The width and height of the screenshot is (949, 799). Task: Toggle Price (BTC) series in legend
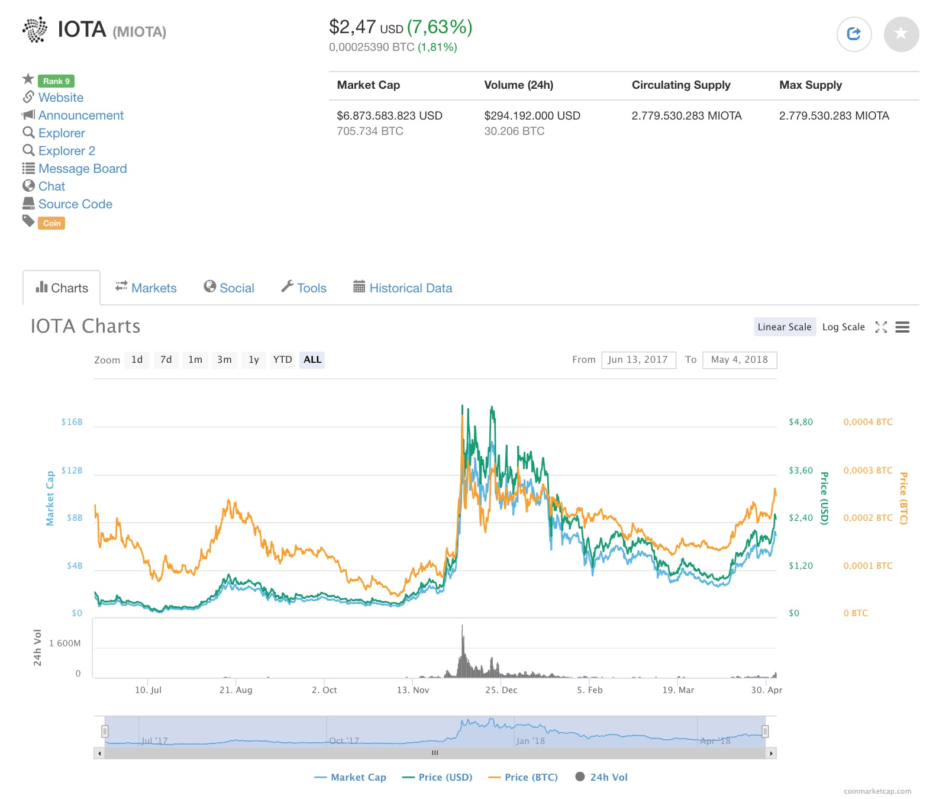click(x=523, y=778)
